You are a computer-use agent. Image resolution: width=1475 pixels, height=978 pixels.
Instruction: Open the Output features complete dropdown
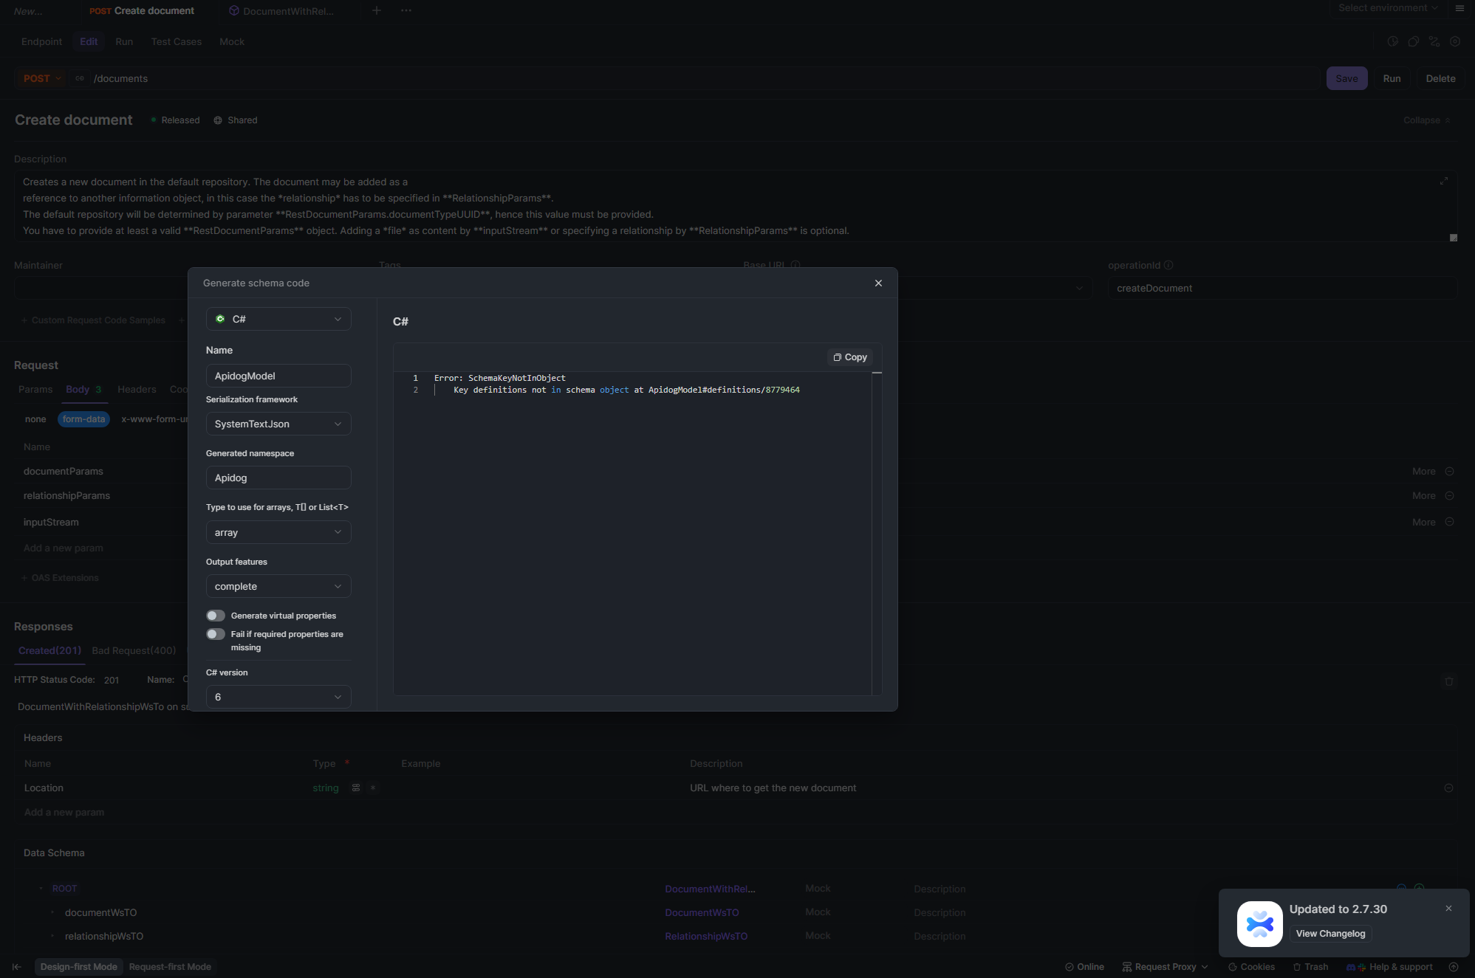pos(278,586)
